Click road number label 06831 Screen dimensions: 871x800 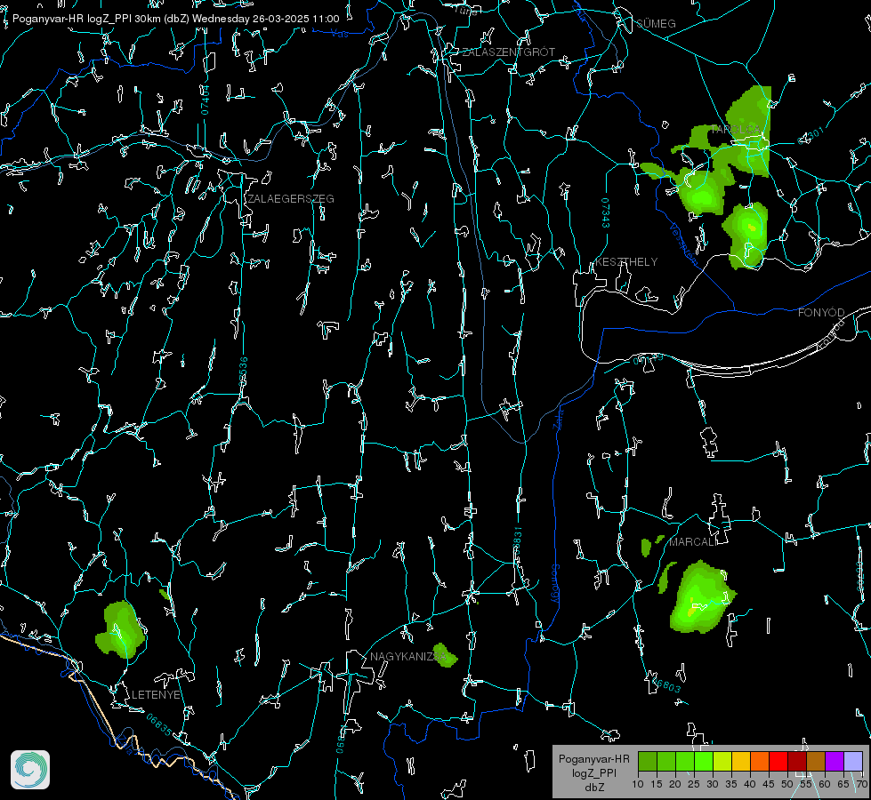(517, 541)
